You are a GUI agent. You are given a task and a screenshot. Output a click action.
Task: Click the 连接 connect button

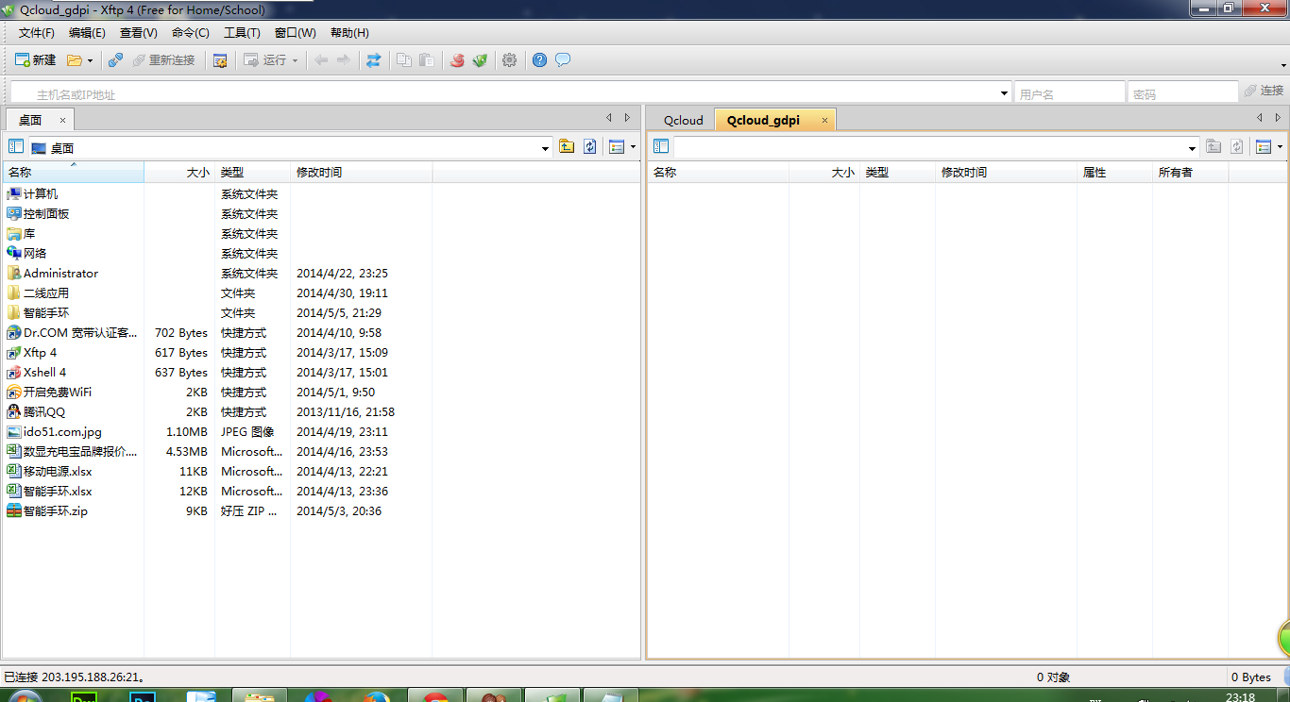(x=1265, y=91)
